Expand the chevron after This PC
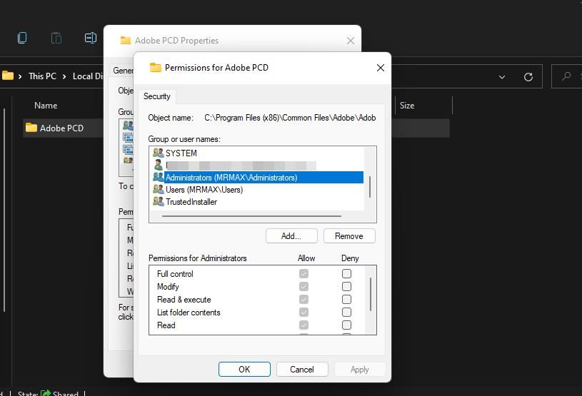This screenshot has width=582, height=396. (64, 76)
